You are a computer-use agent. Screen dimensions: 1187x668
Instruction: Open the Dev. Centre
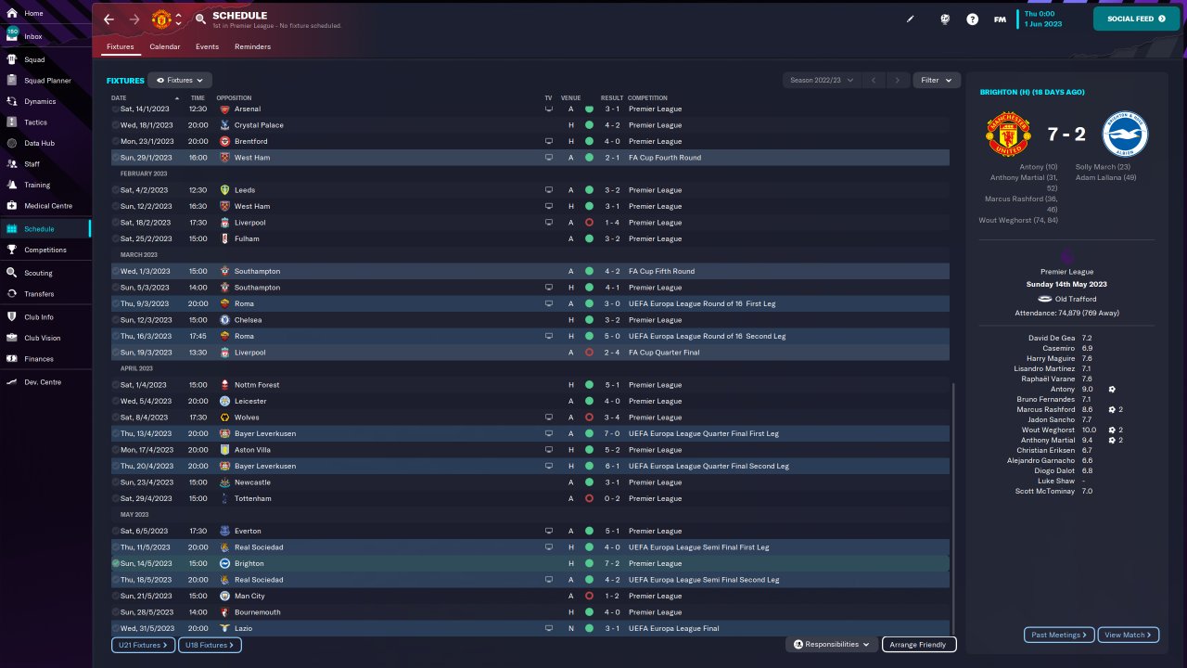coord(45,381)
